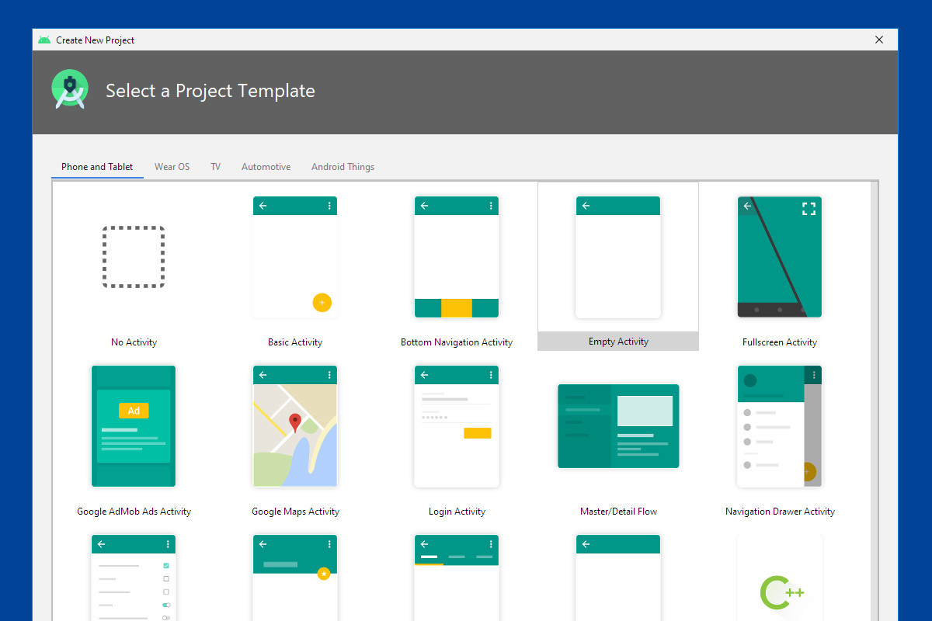The width and height of the screenshot is (932, 621).
Task: Select the Bottom Navigation Activity thumbnail
Action: click(x=457, y=257)
